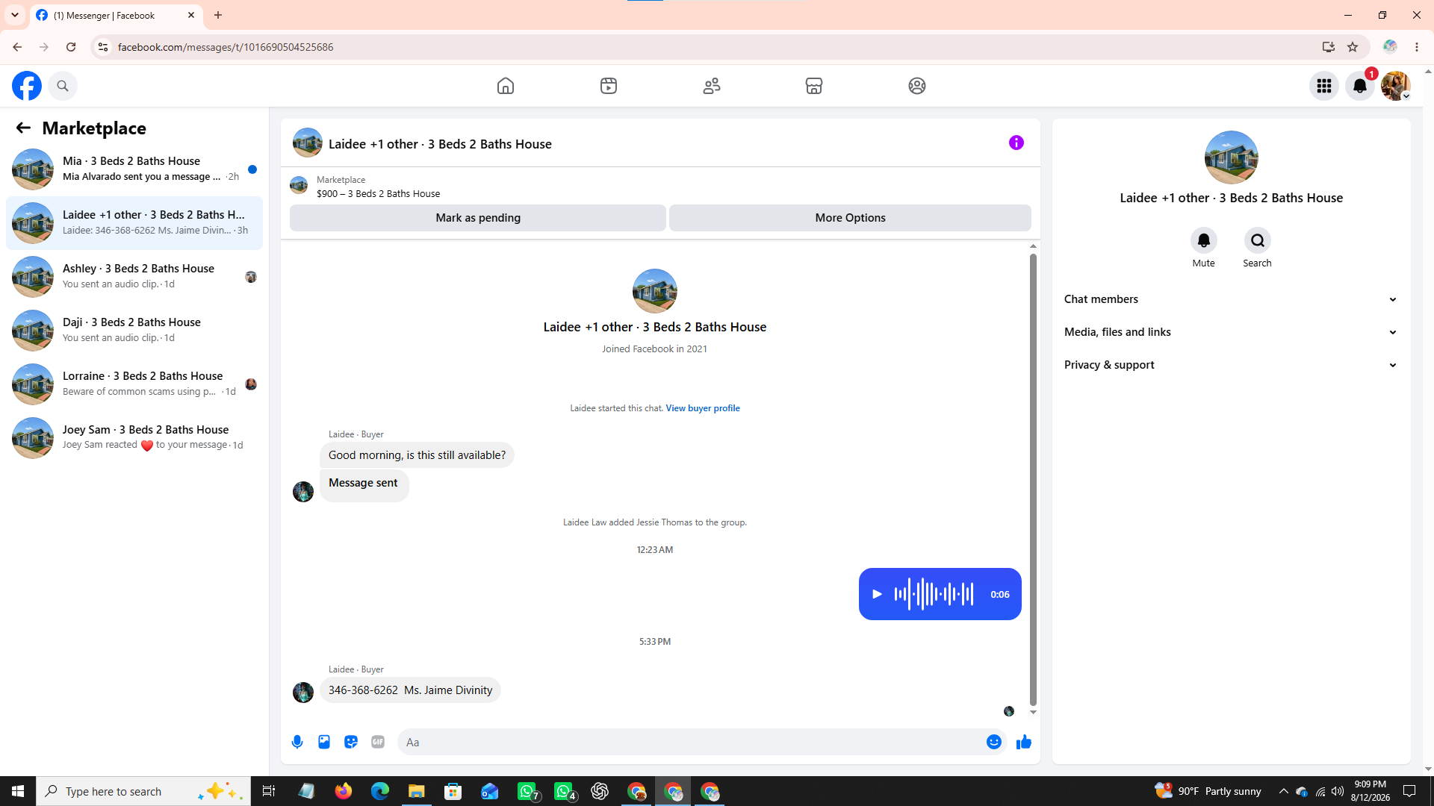This screenshot has width=1434, height=806.
Task: Open Mia's 3 Beds 2 Baths chat
Action: click(134, 169)
